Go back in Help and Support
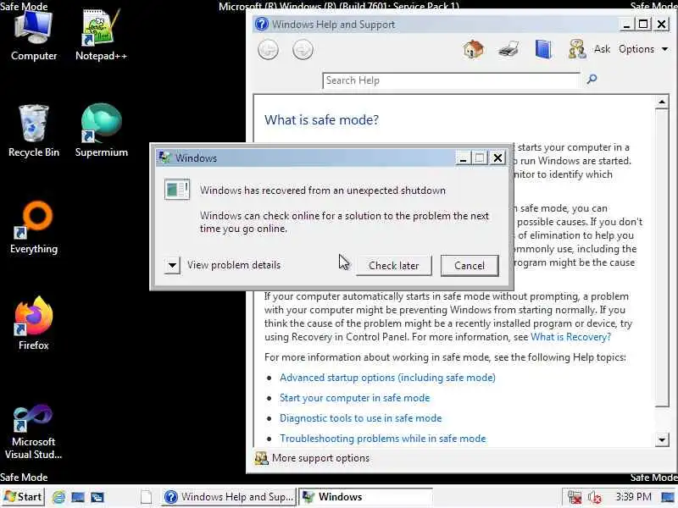This screenshot has height=508, width=678. [268, 50]
